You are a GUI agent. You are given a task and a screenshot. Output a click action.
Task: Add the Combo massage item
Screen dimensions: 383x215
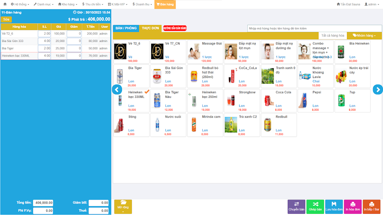(x=316, y=52)
